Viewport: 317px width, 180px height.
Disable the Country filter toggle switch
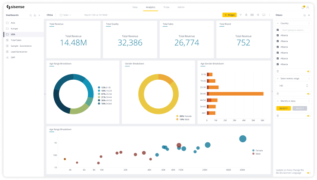[308, 71]
